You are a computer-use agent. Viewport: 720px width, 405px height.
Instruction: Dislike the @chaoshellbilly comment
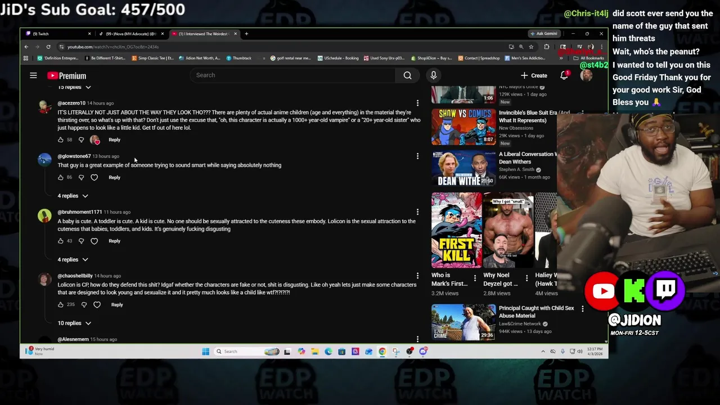point(84,304)
